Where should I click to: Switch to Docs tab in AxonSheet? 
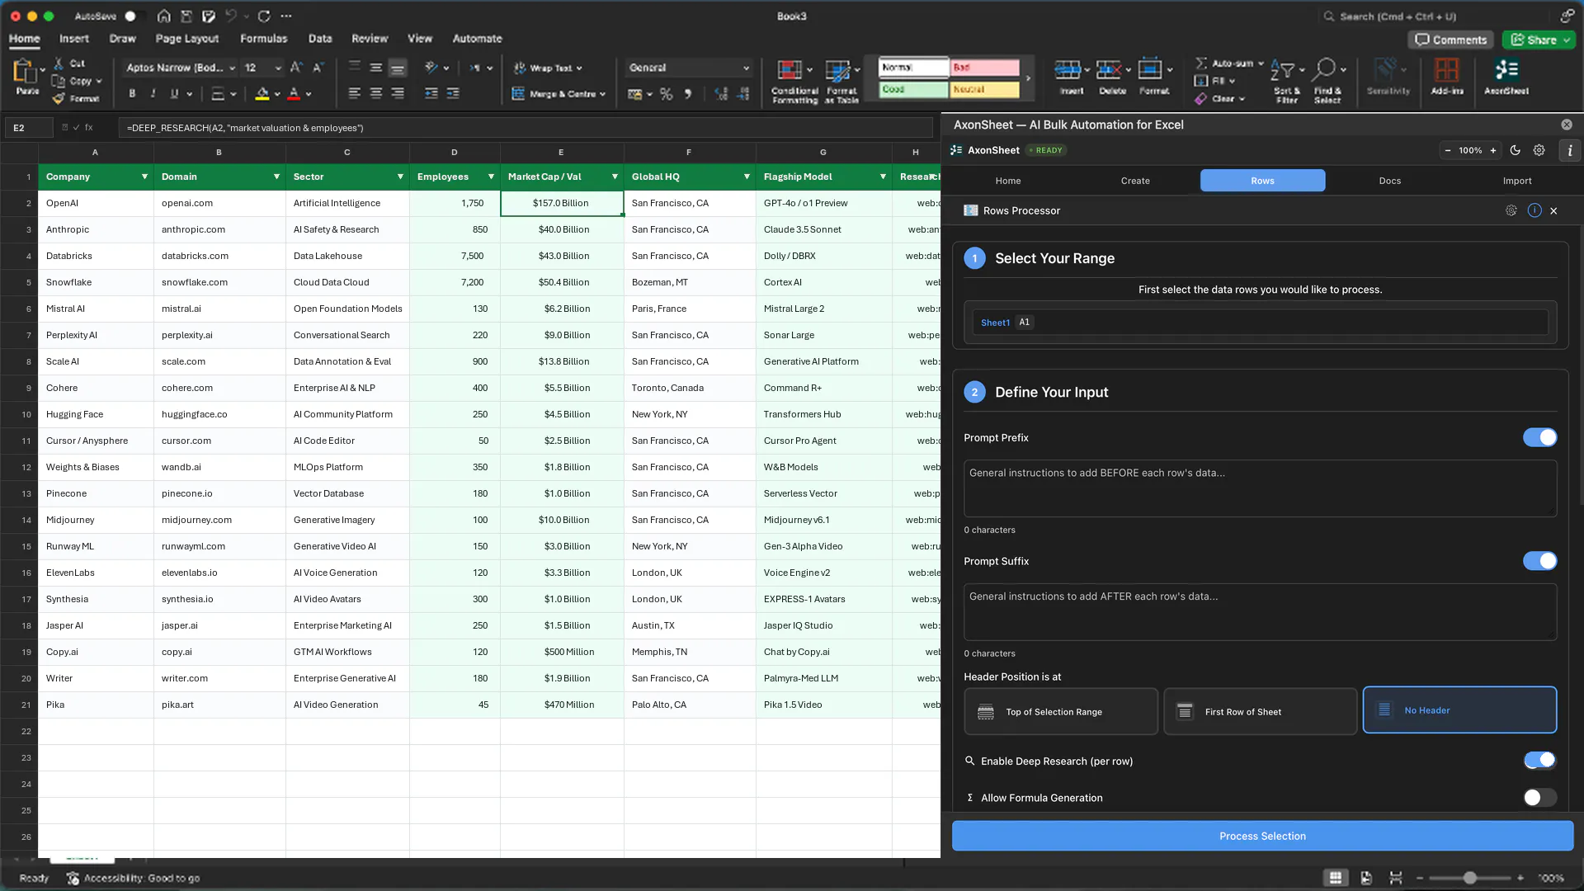click(1390, 181)
